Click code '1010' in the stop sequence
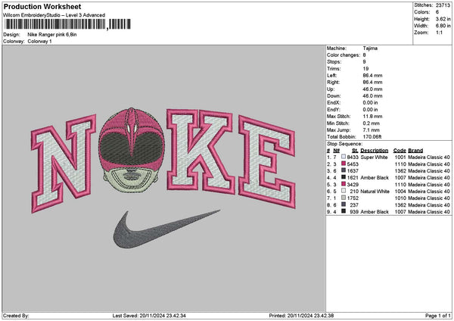Screen dimensions: 454x321 pos(400,198)
